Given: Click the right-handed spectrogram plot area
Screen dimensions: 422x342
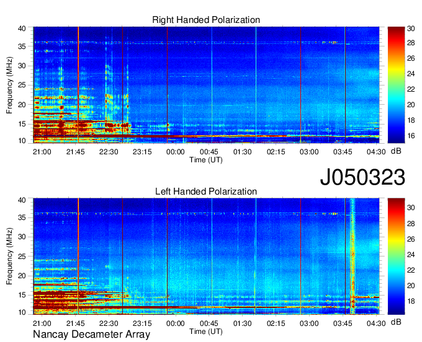Looking at the screenshot, I should coord(206,85).
